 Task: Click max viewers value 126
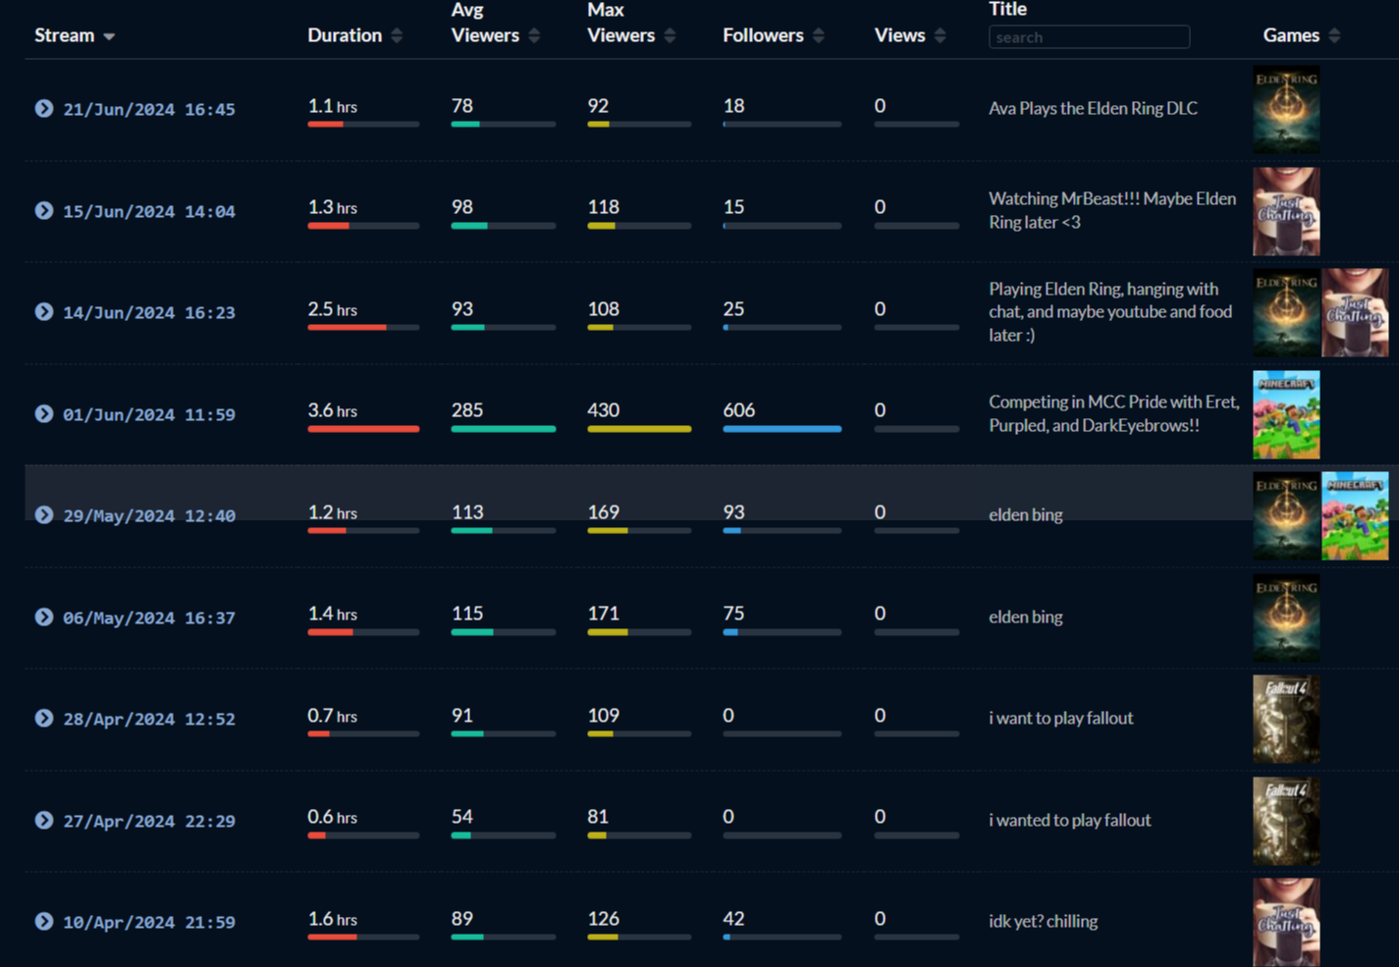click(603, 919)
